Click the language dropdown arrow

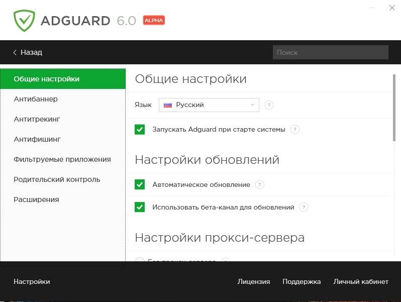(x=252, y=105)
